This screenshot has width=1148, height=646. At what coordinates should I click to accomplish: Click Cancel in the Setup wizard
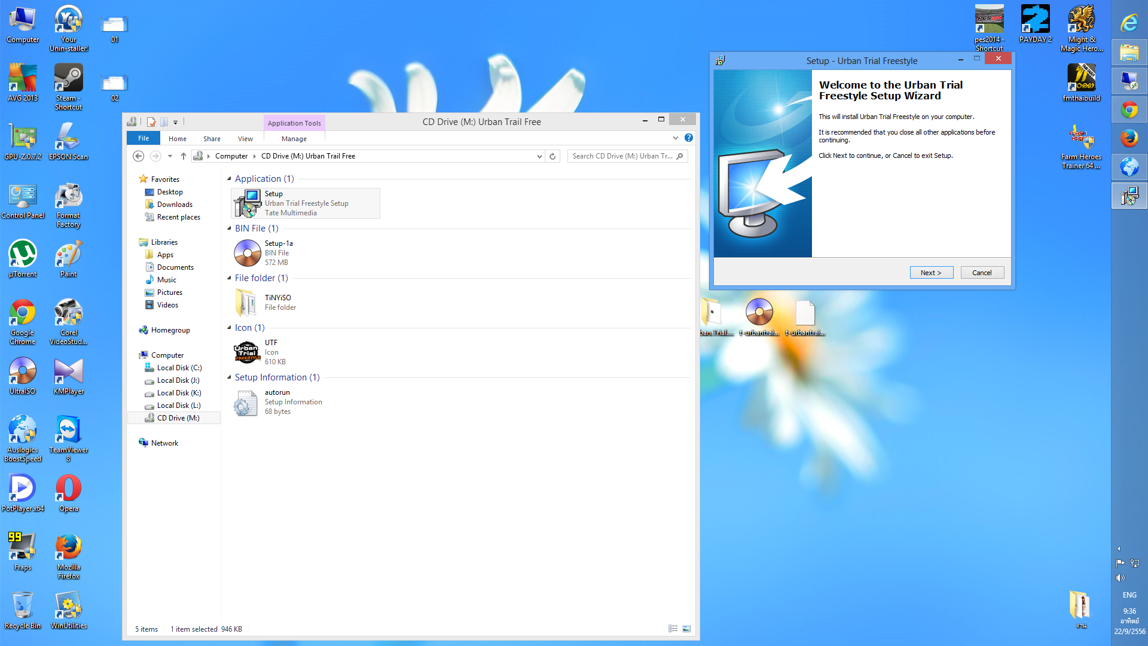[x=982, y=273]
